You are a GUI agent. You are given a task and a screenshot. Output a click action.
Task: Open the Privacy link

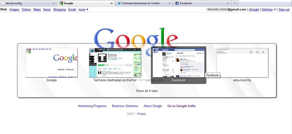tap(142, 114)
